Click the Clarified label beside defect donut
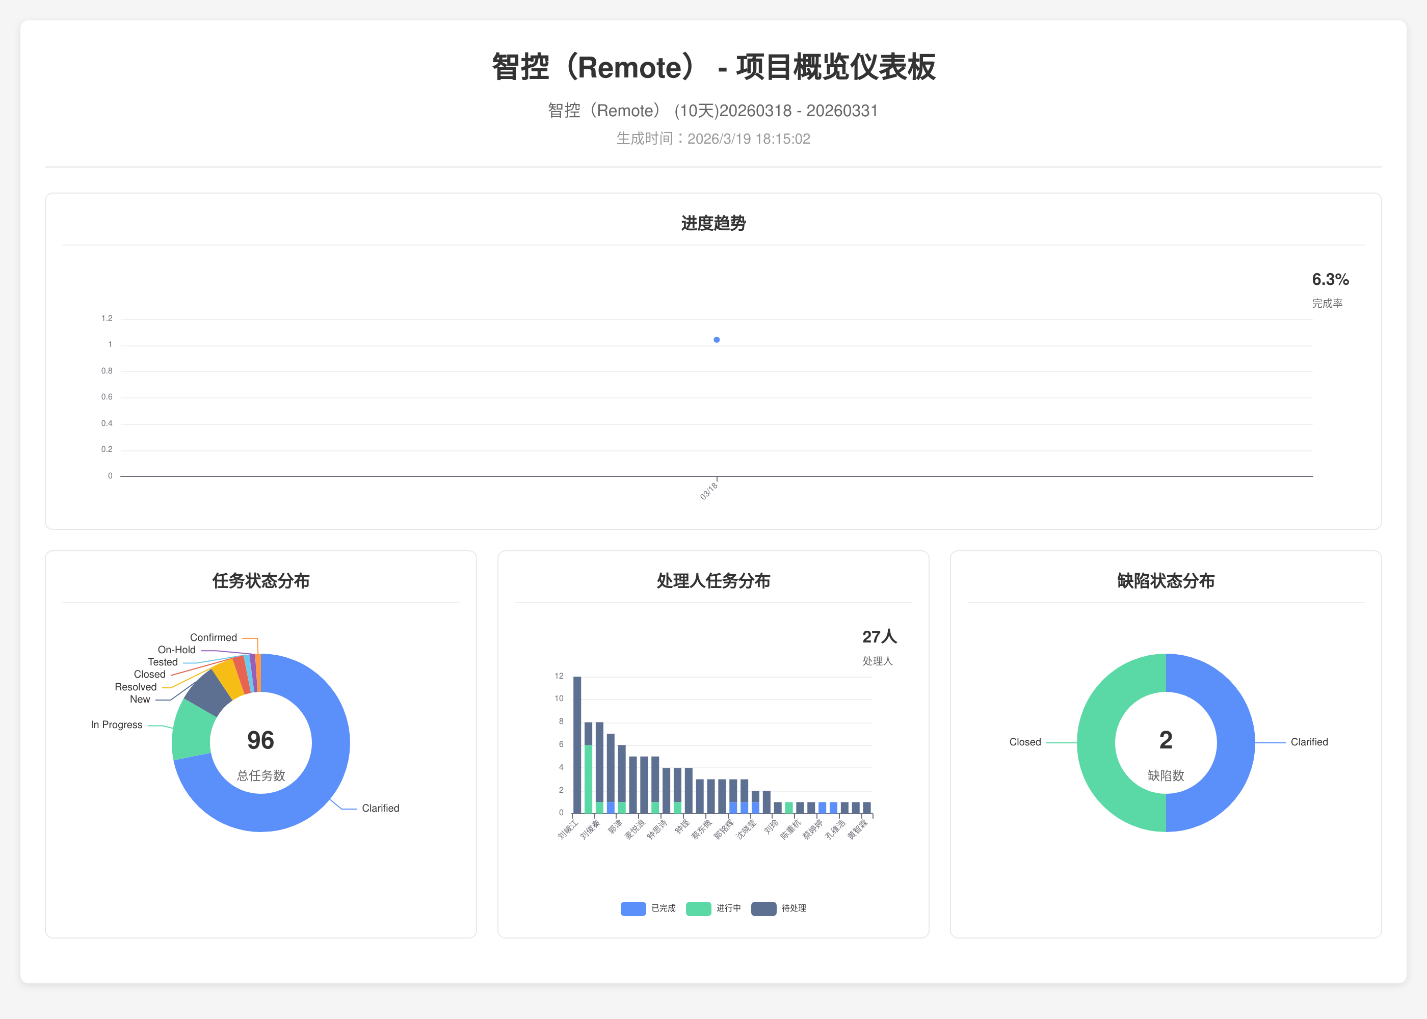Image resolution: width=1427 pixels, height=1019 pixels. pos(1309,742)
